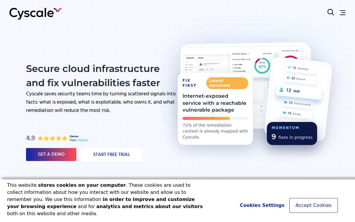Click the 72% remediation progress bar
Viewport: 355px width, 222px height.
click(215, 118)
